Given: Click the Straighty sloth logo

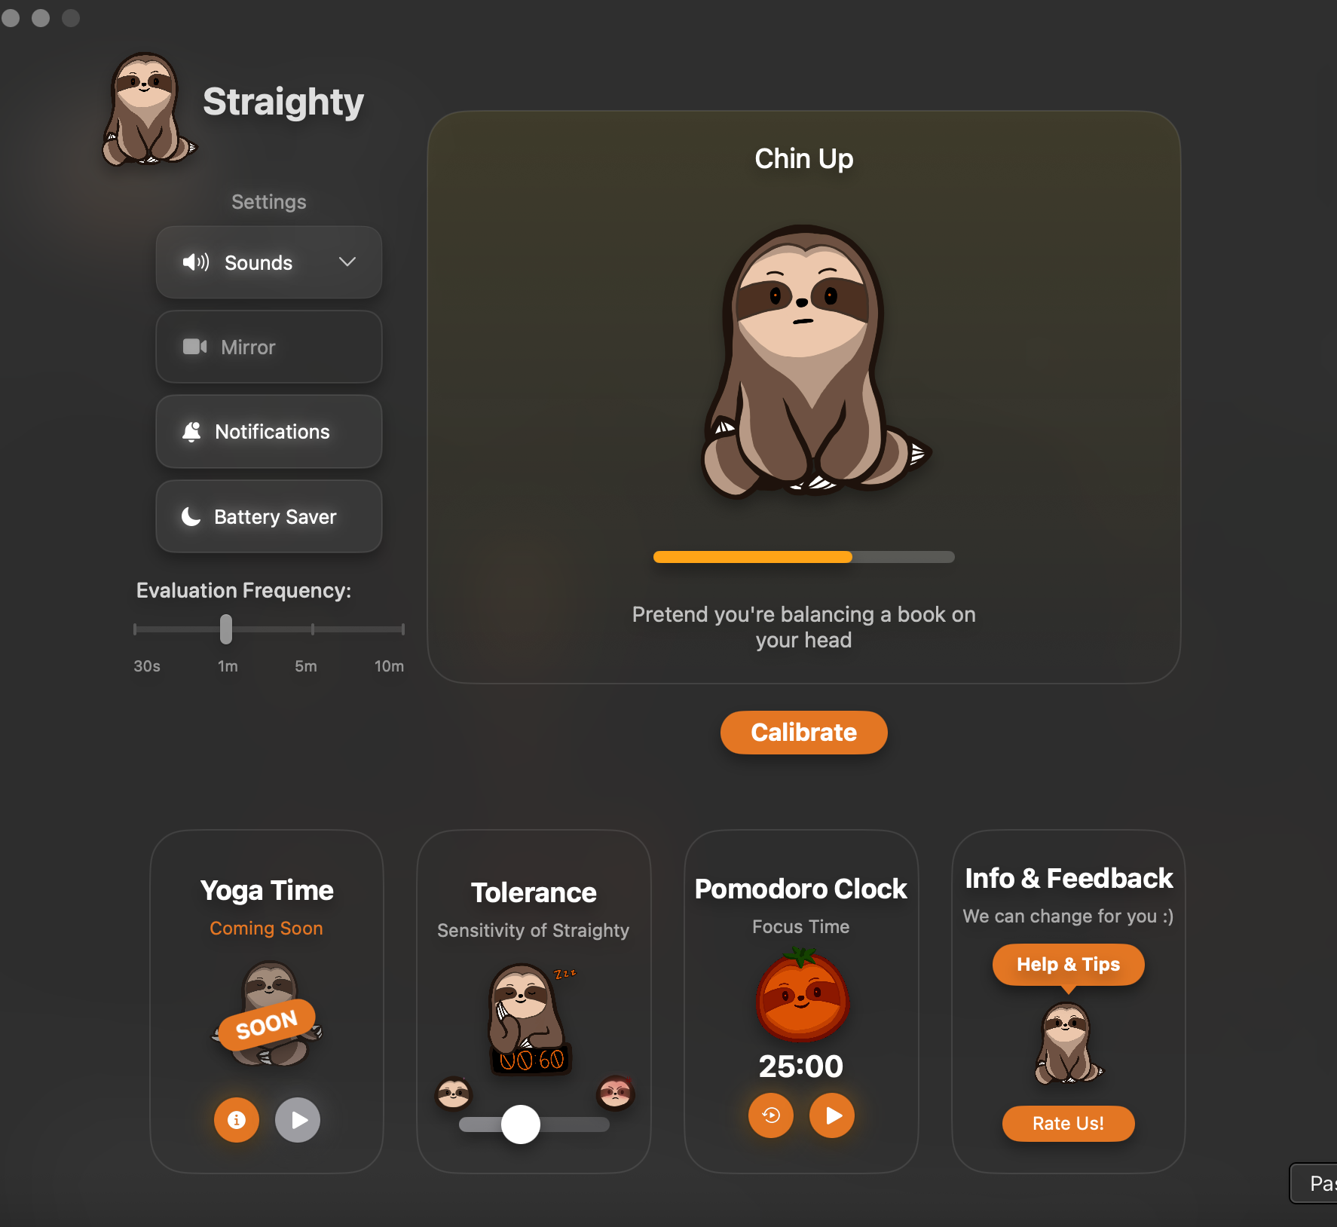Looking at the screenshot, I should pos(148,109).
